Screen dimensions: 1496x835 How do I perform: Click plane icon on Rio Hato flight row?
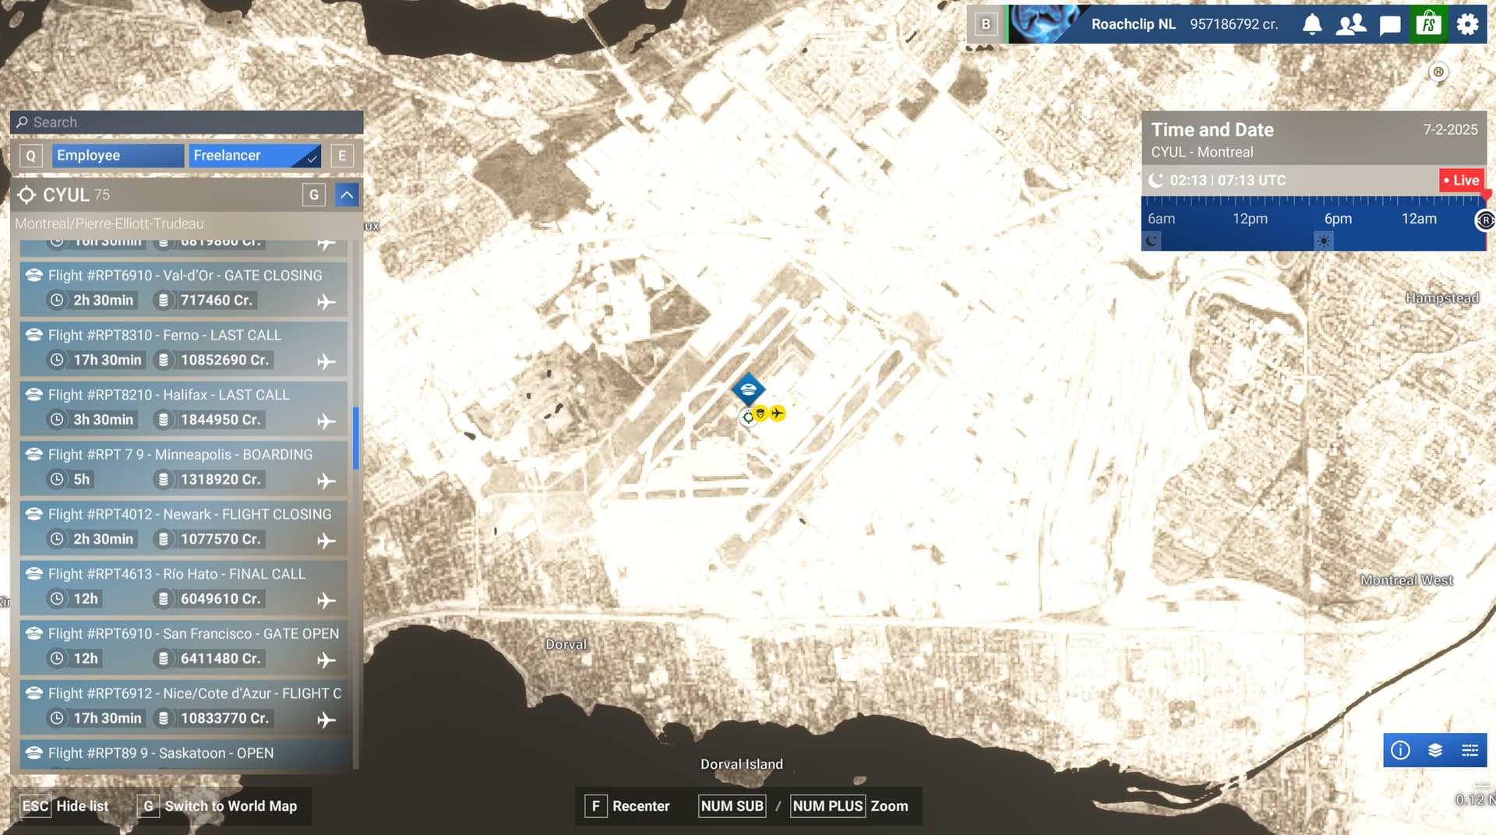point(326,601)
